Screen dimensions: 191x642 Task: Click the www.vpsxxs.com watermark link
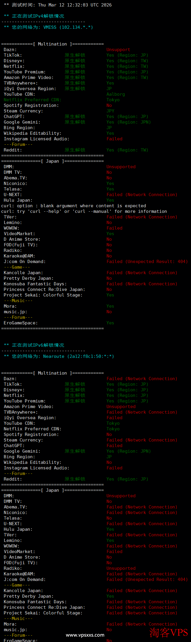pyautogui.click(x=85, y=635)
